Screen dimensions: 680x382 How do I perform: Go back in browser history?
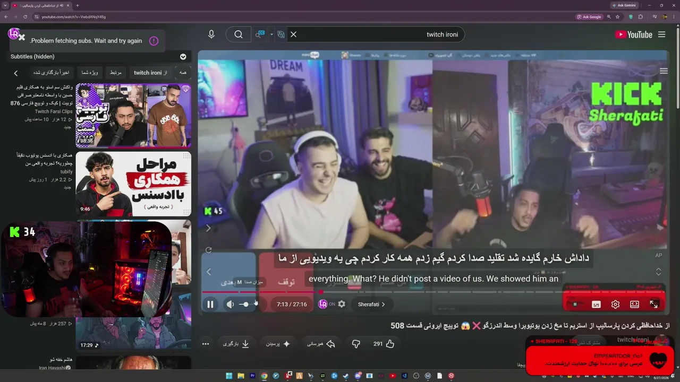coord(6,17)
